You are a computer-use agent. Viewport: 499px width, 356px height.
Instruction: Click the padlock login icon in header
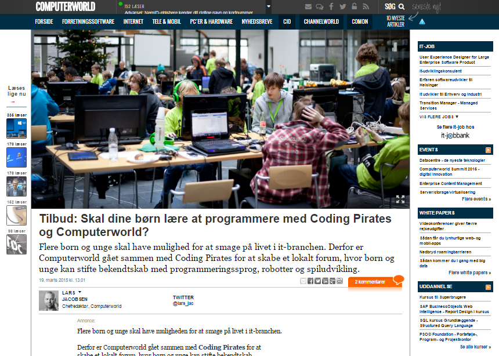[x=354, y=6]
